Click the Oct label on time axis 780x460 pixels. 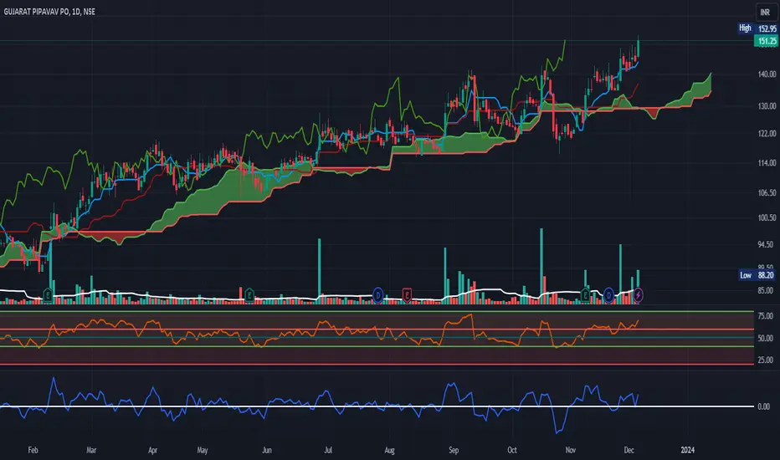[x=512, y=450]
